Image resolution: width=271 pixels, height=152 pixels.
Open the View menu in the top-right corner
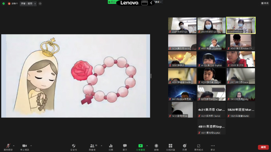(265, 3)
